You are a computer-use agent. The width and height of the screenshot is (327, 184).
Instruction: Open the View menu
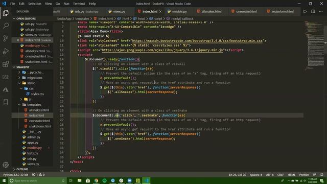tap(48, 4)
